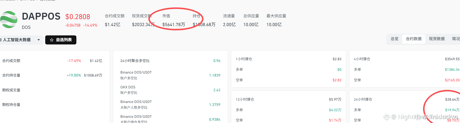This screenshot has height=123, width=460.
Task: Click the 总供应量 value 10.00亿
Action: 251,25
